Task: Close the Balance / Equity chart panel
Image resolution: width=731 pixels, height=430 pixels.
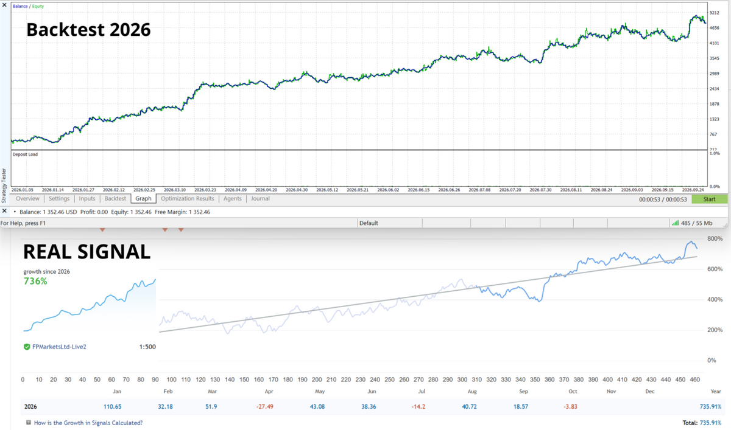Action: tap(5, 5)
